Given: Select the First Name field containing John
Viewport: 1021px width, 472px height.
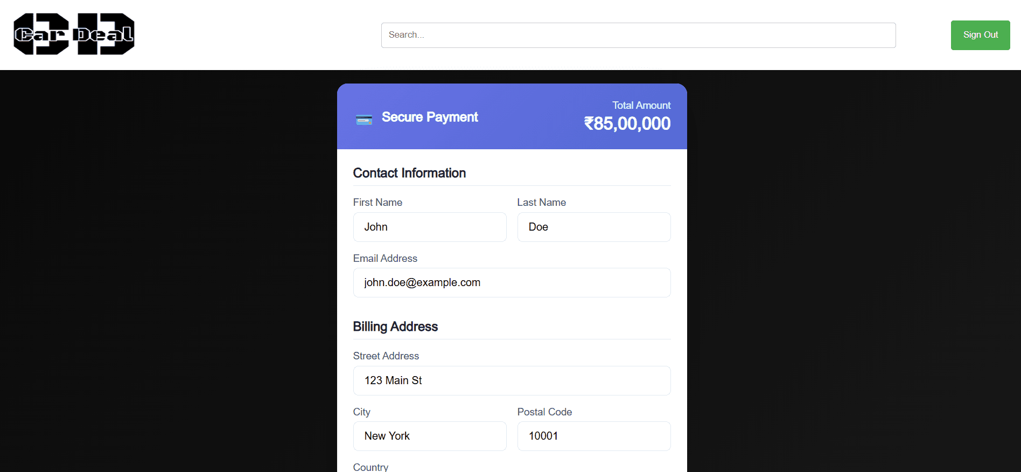Looking at the screenshot, I should [429, 227].
